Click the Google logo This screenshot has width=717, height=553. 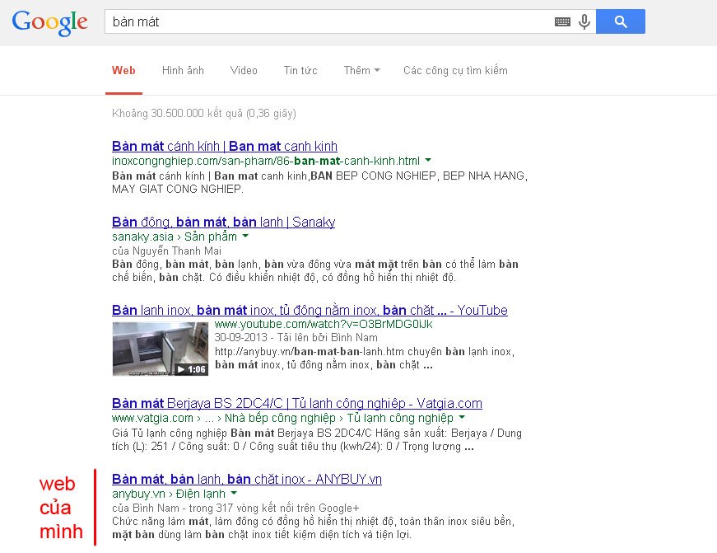50,22
